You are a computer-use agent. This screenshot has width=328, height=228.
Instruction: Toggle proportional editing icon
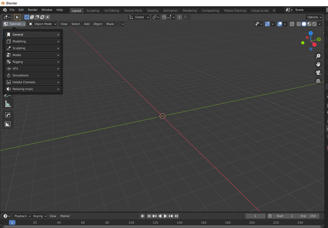180,17
